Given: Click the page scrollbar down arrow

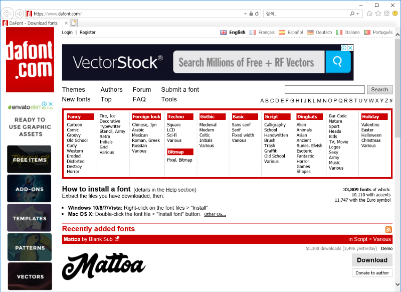Looking at the screenshot, I should (x=397, y=284).
